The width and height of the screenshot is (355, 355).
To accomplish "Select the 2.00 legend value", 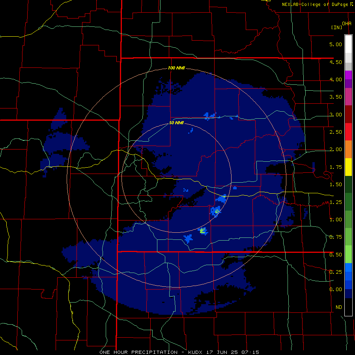I will coord(336,149).
